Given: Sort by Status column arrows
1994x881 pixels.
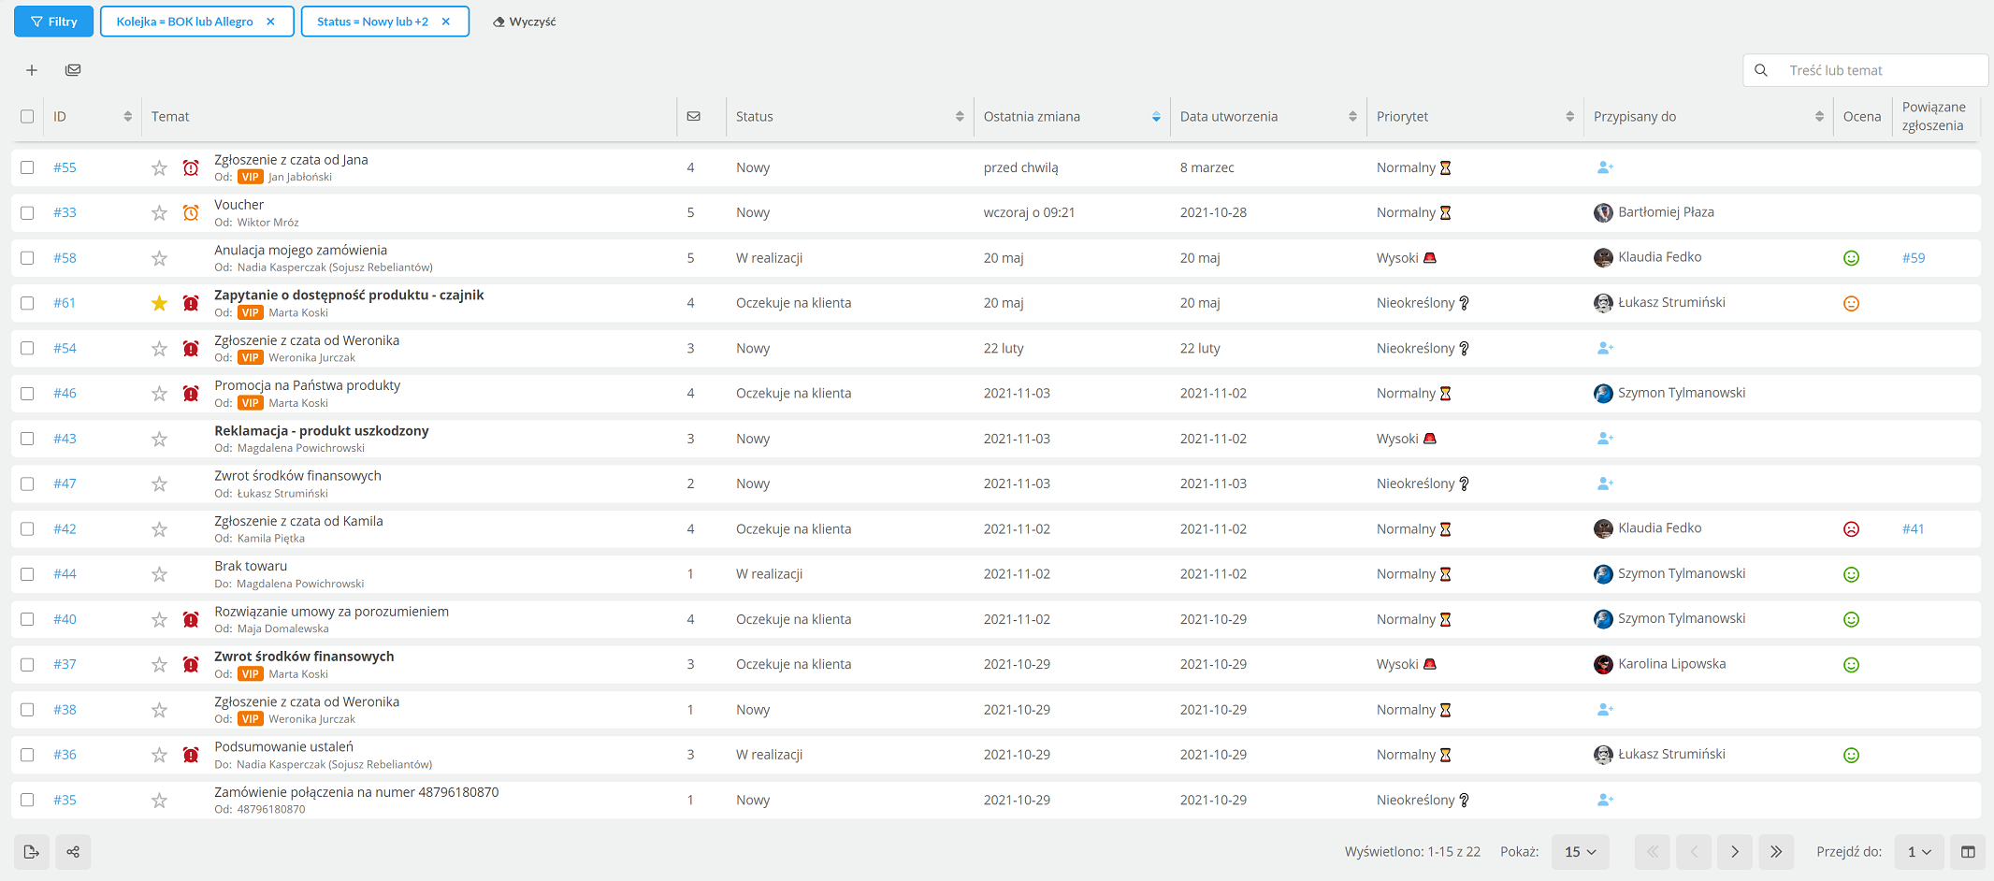Looking at the screenshot, I should point(960,117).
